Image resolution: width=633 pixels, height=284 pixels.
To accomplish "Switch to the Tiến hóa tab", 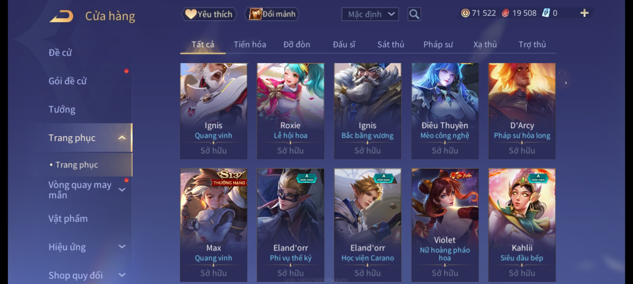I will [x=250, y=44].
